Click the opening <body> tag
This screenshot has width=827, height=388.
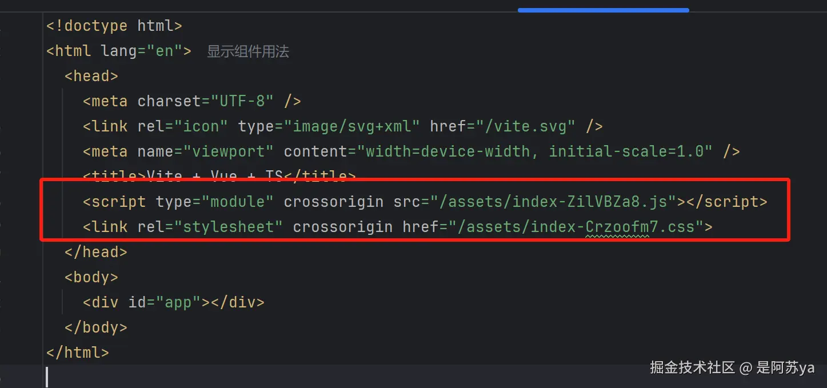tap(91, 277)
